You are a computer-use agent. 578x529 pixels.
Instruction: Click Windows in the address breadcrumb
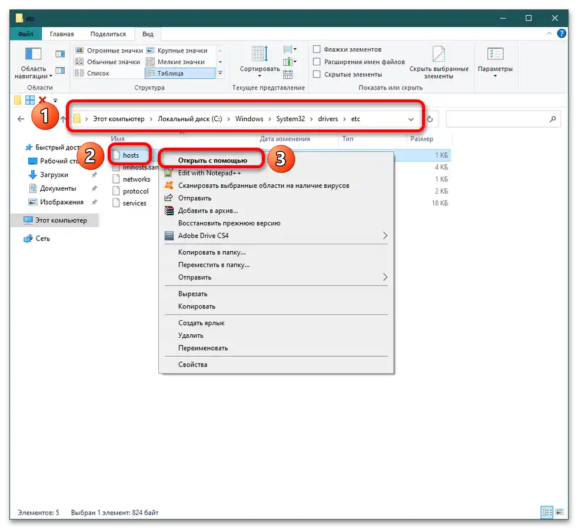coord(249,119)
